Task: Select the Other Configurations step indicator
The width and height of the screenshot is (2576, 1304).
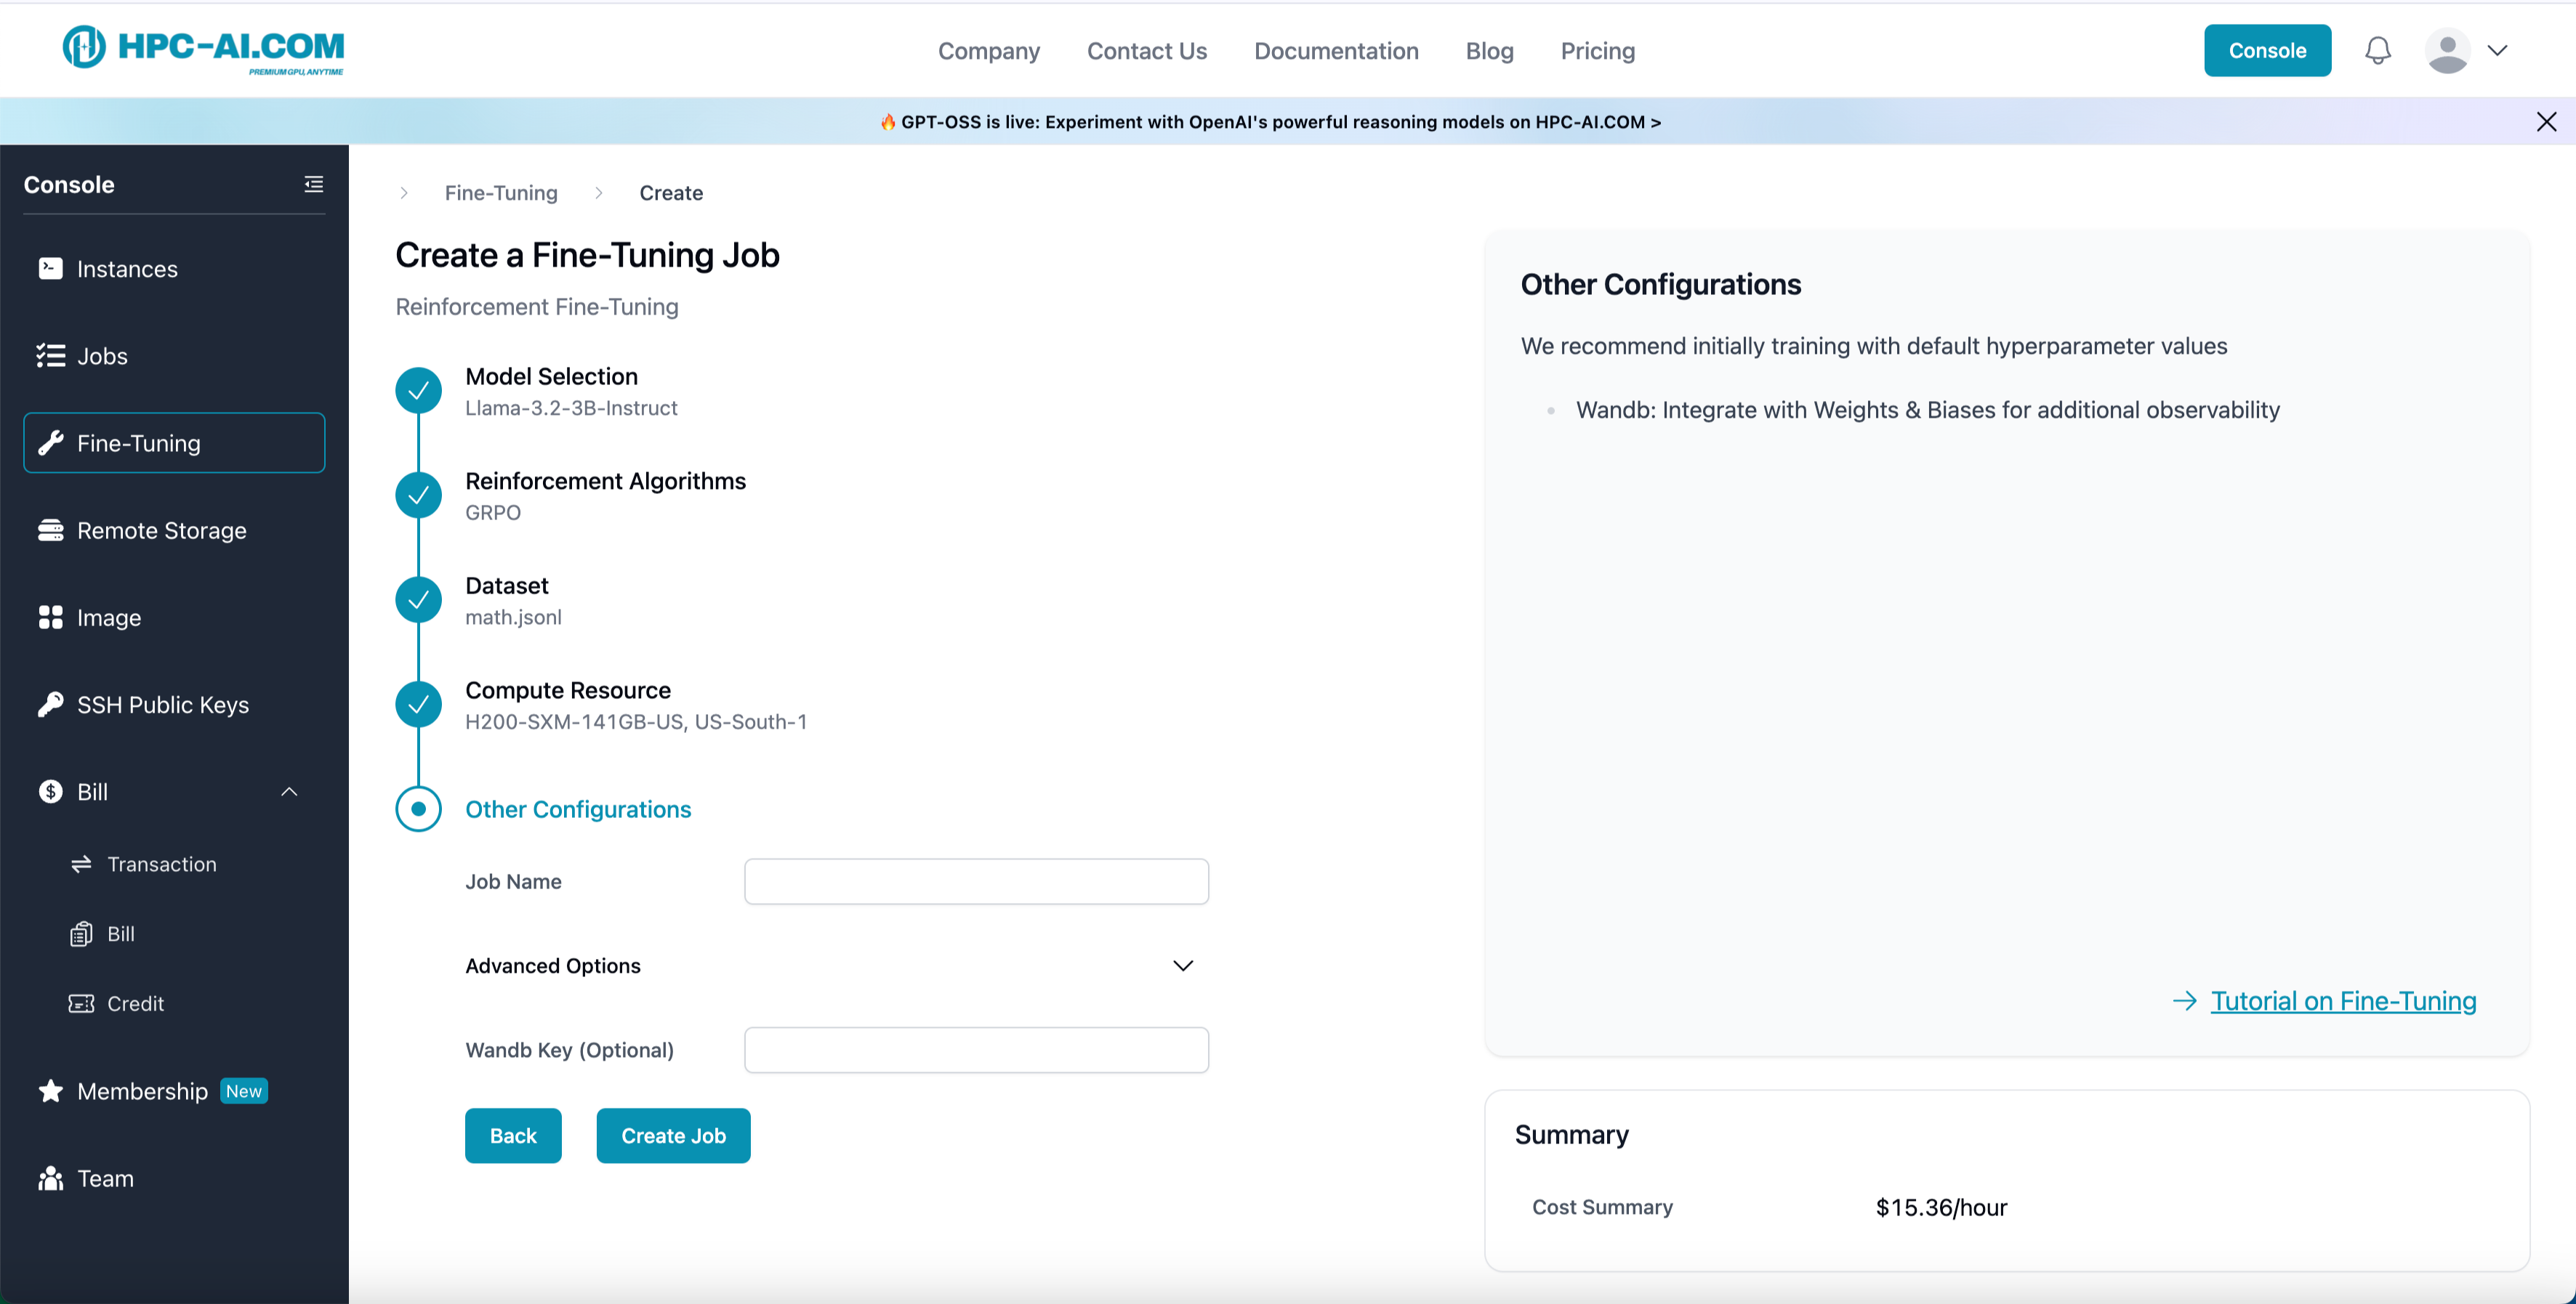Action: click(x=418, y=809)
